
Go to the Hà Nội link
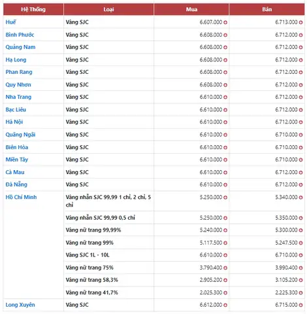point(14,122)
